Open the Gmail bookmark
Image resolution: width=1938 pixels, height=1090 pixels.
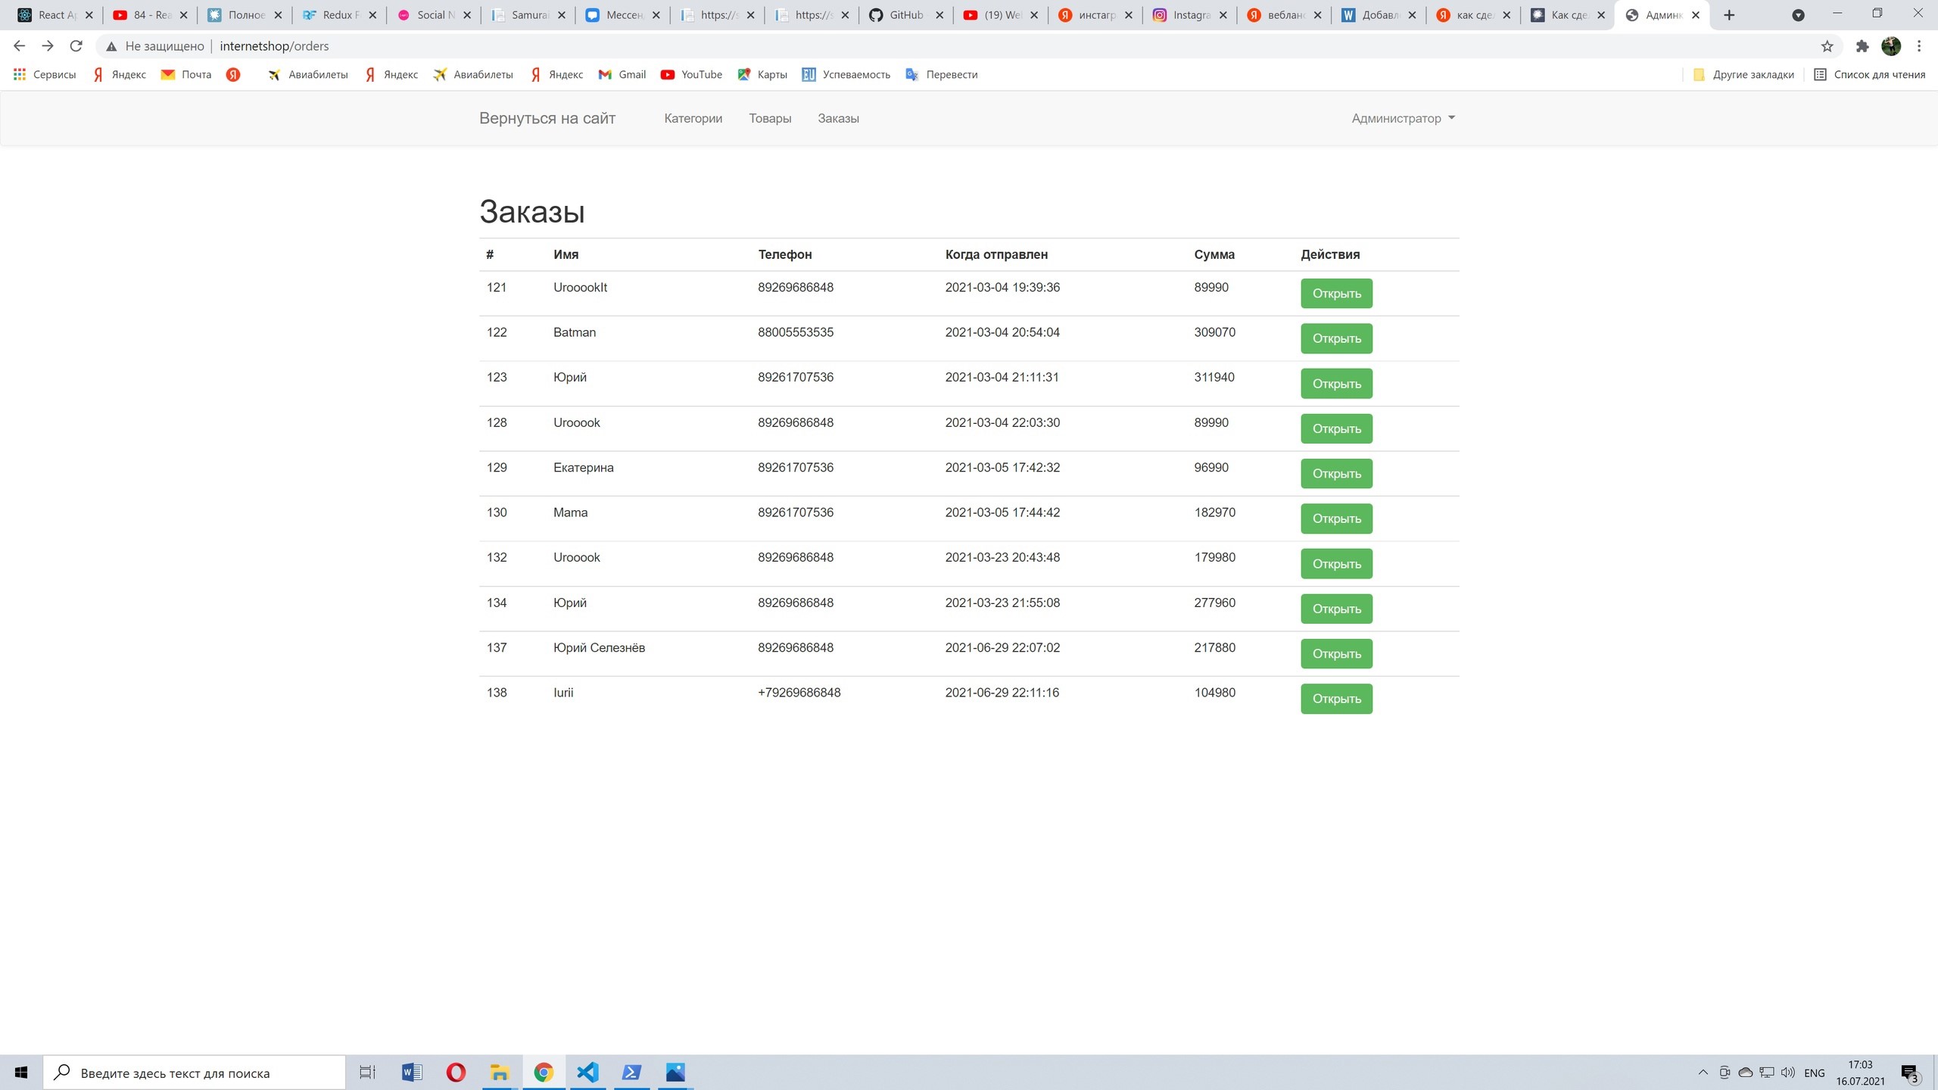pos(622,74)
